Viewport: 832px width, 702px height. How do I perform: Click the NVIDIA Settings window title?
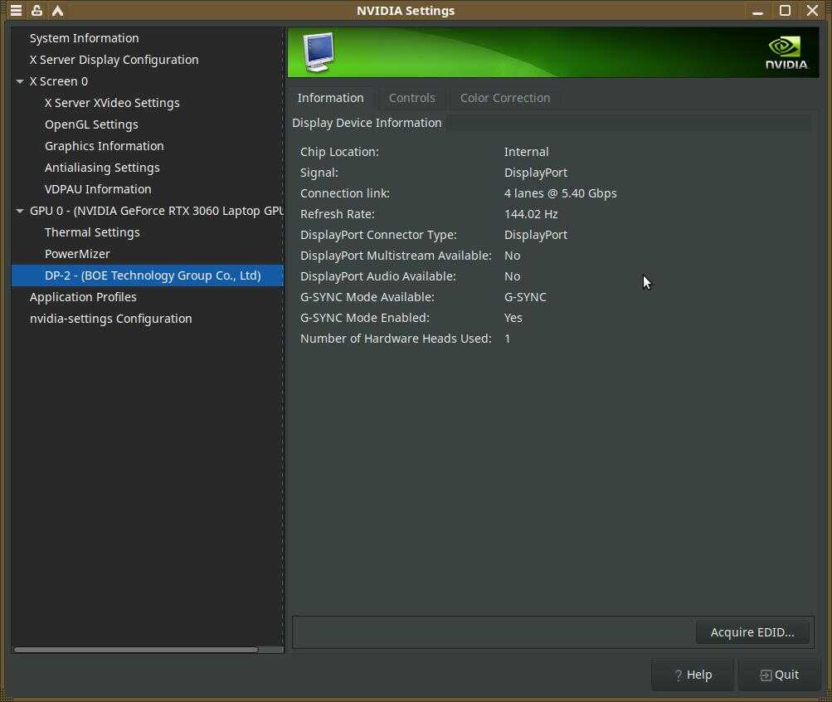coord(406,11)
